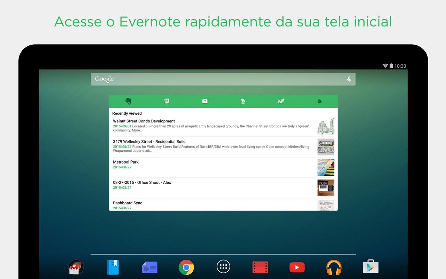Open YouTube from the dock
The height and width of the screenshot is (279, 446).
tap(297, 267)
